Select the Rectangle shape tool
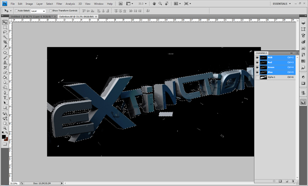The height and width of the screenshot is (186, 308). tap(5, 108)
